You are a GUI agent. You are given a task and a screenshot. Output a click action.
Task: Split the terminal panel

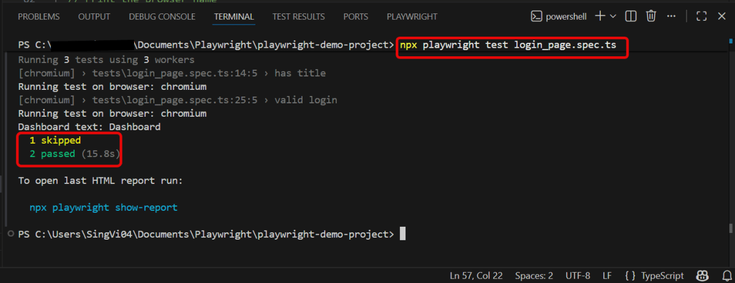(631, 17)
